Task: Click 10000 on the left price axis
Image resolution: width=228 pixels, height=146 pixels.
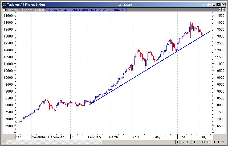Action: [8, 77]
